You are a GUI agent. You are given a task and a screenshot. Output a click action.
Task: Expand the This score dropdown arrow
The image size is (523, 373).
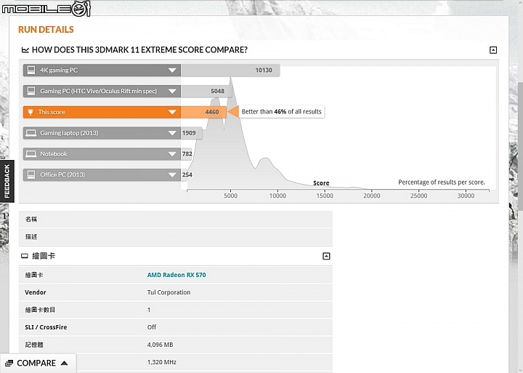[172, 112]
